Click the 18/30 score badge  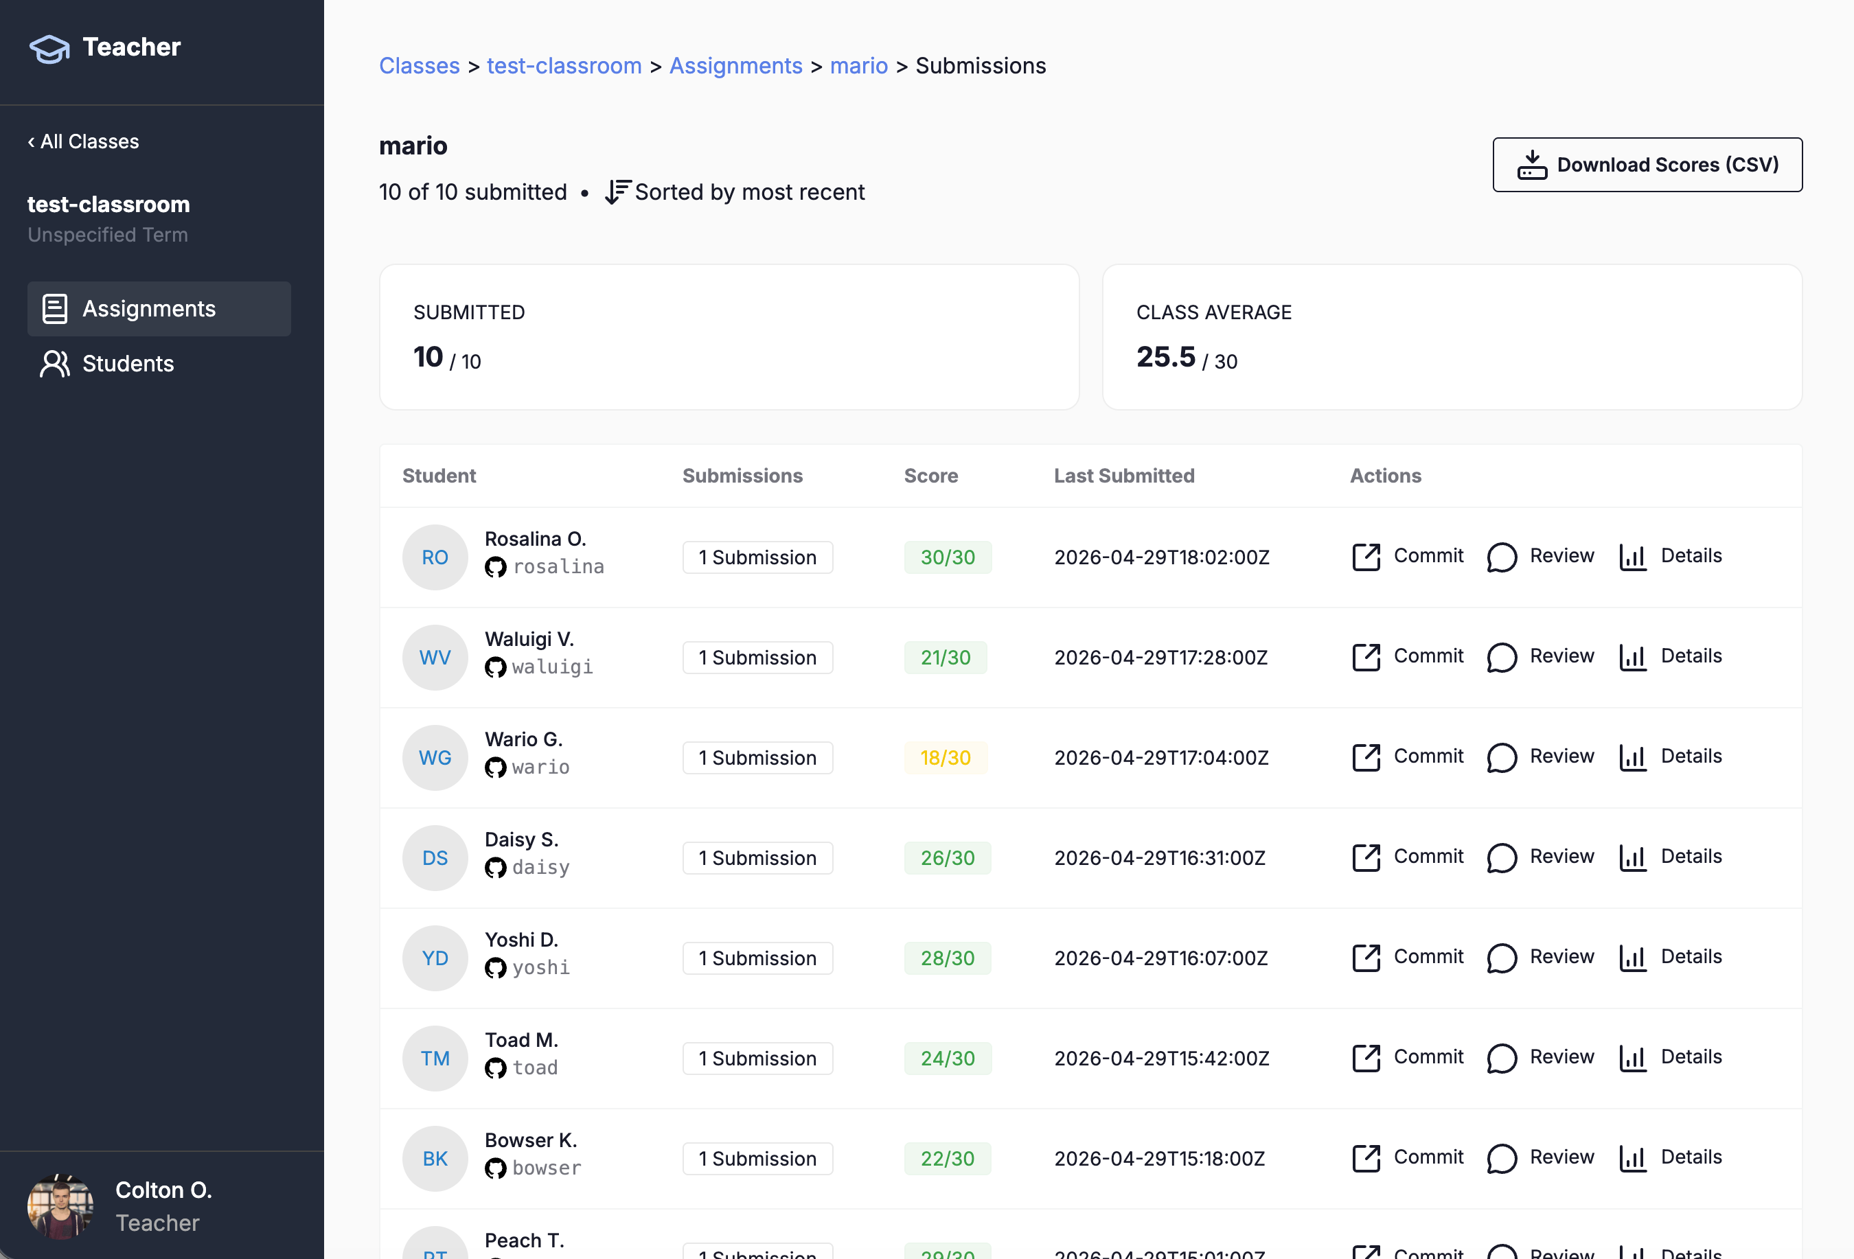[x=946, y=757]
